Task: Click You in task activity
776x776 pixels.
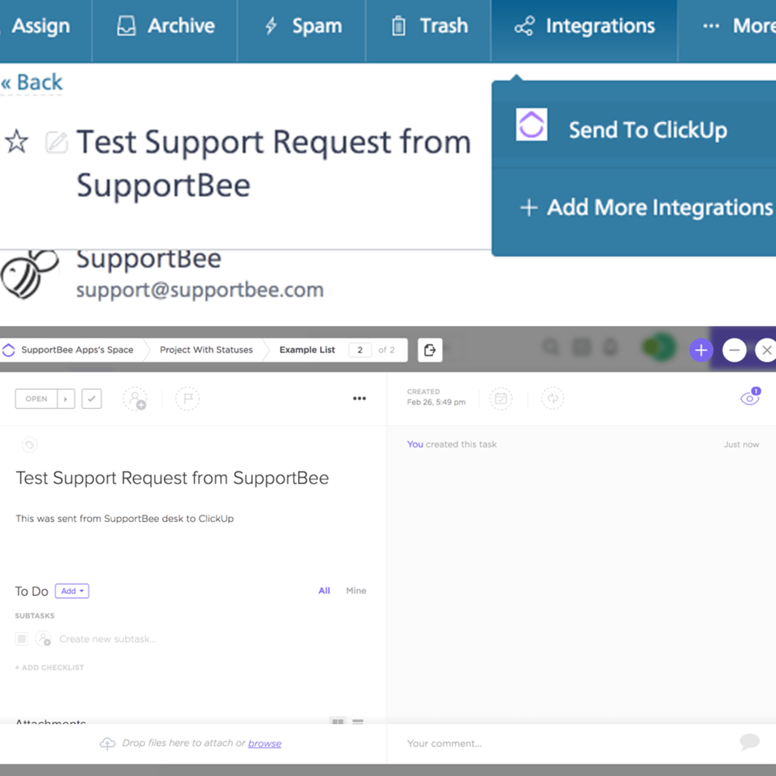Action: 415,444
